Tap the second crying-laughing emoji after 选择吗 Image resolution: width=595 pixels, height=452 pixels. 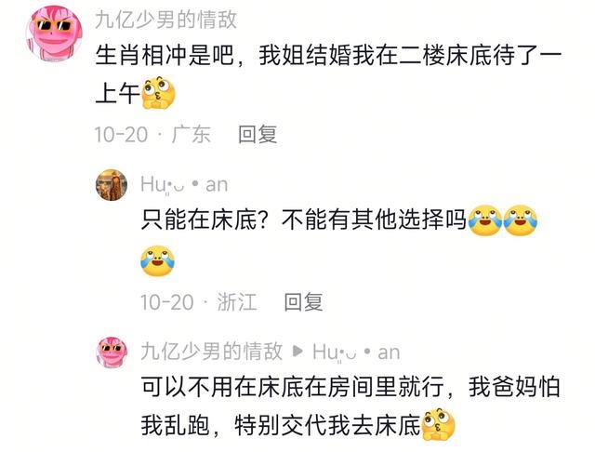pos(521,220)
